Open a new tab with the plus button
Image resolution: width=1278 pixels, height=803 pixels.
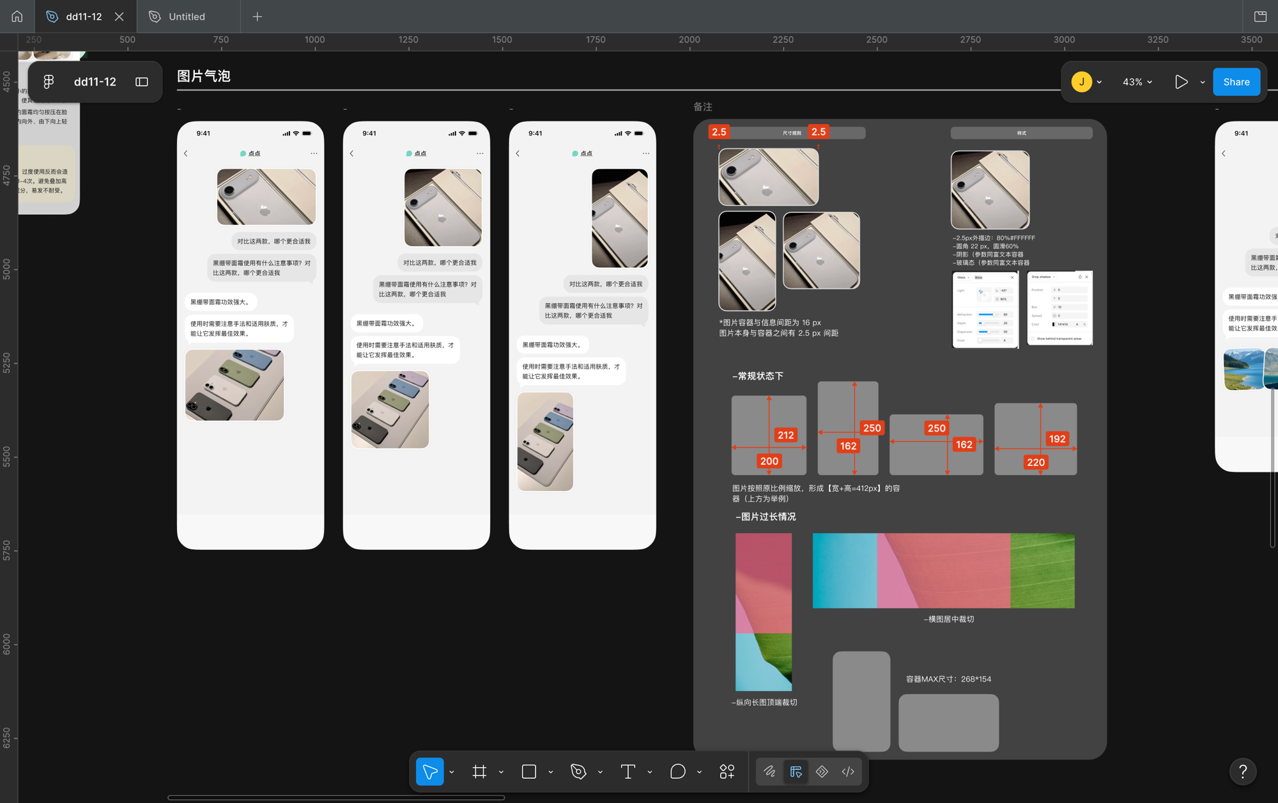258,17
